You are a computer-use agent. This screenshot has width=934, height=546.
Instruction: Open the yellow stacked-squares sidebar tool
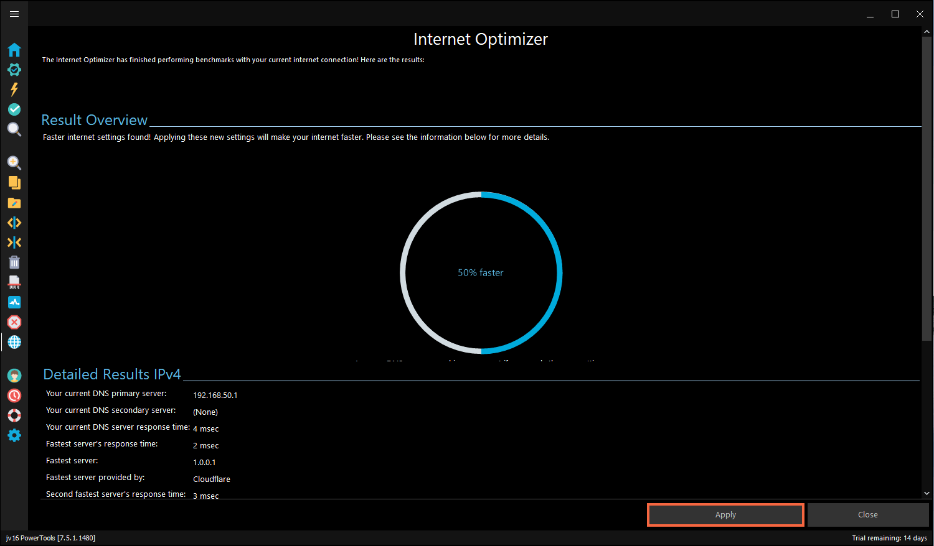(14, 183)
